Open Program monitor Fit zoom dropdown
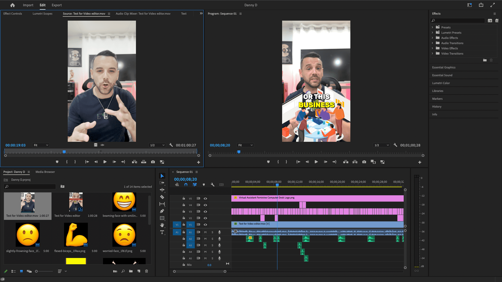This screenshot has height=282, width=502. (245, 145)
